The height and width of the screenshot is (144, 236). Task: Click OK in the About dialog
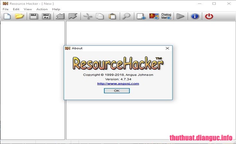tap(117, 91)
